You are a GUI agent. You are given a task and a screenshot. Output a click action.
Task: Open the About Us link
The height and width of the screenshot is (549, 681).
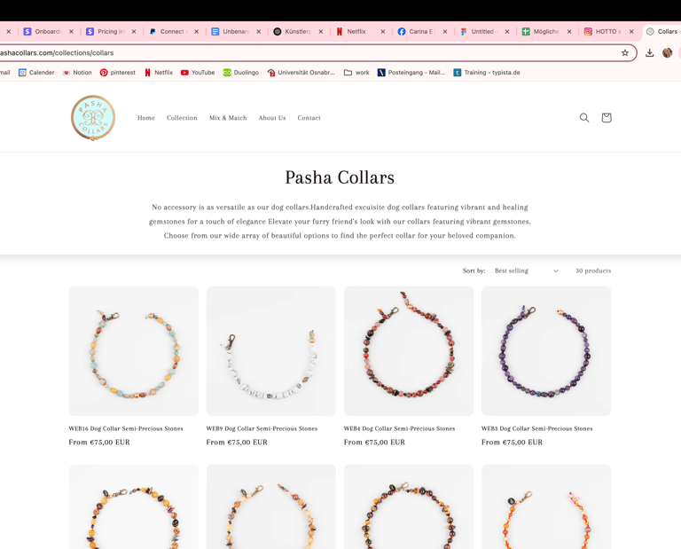[272, 118]
